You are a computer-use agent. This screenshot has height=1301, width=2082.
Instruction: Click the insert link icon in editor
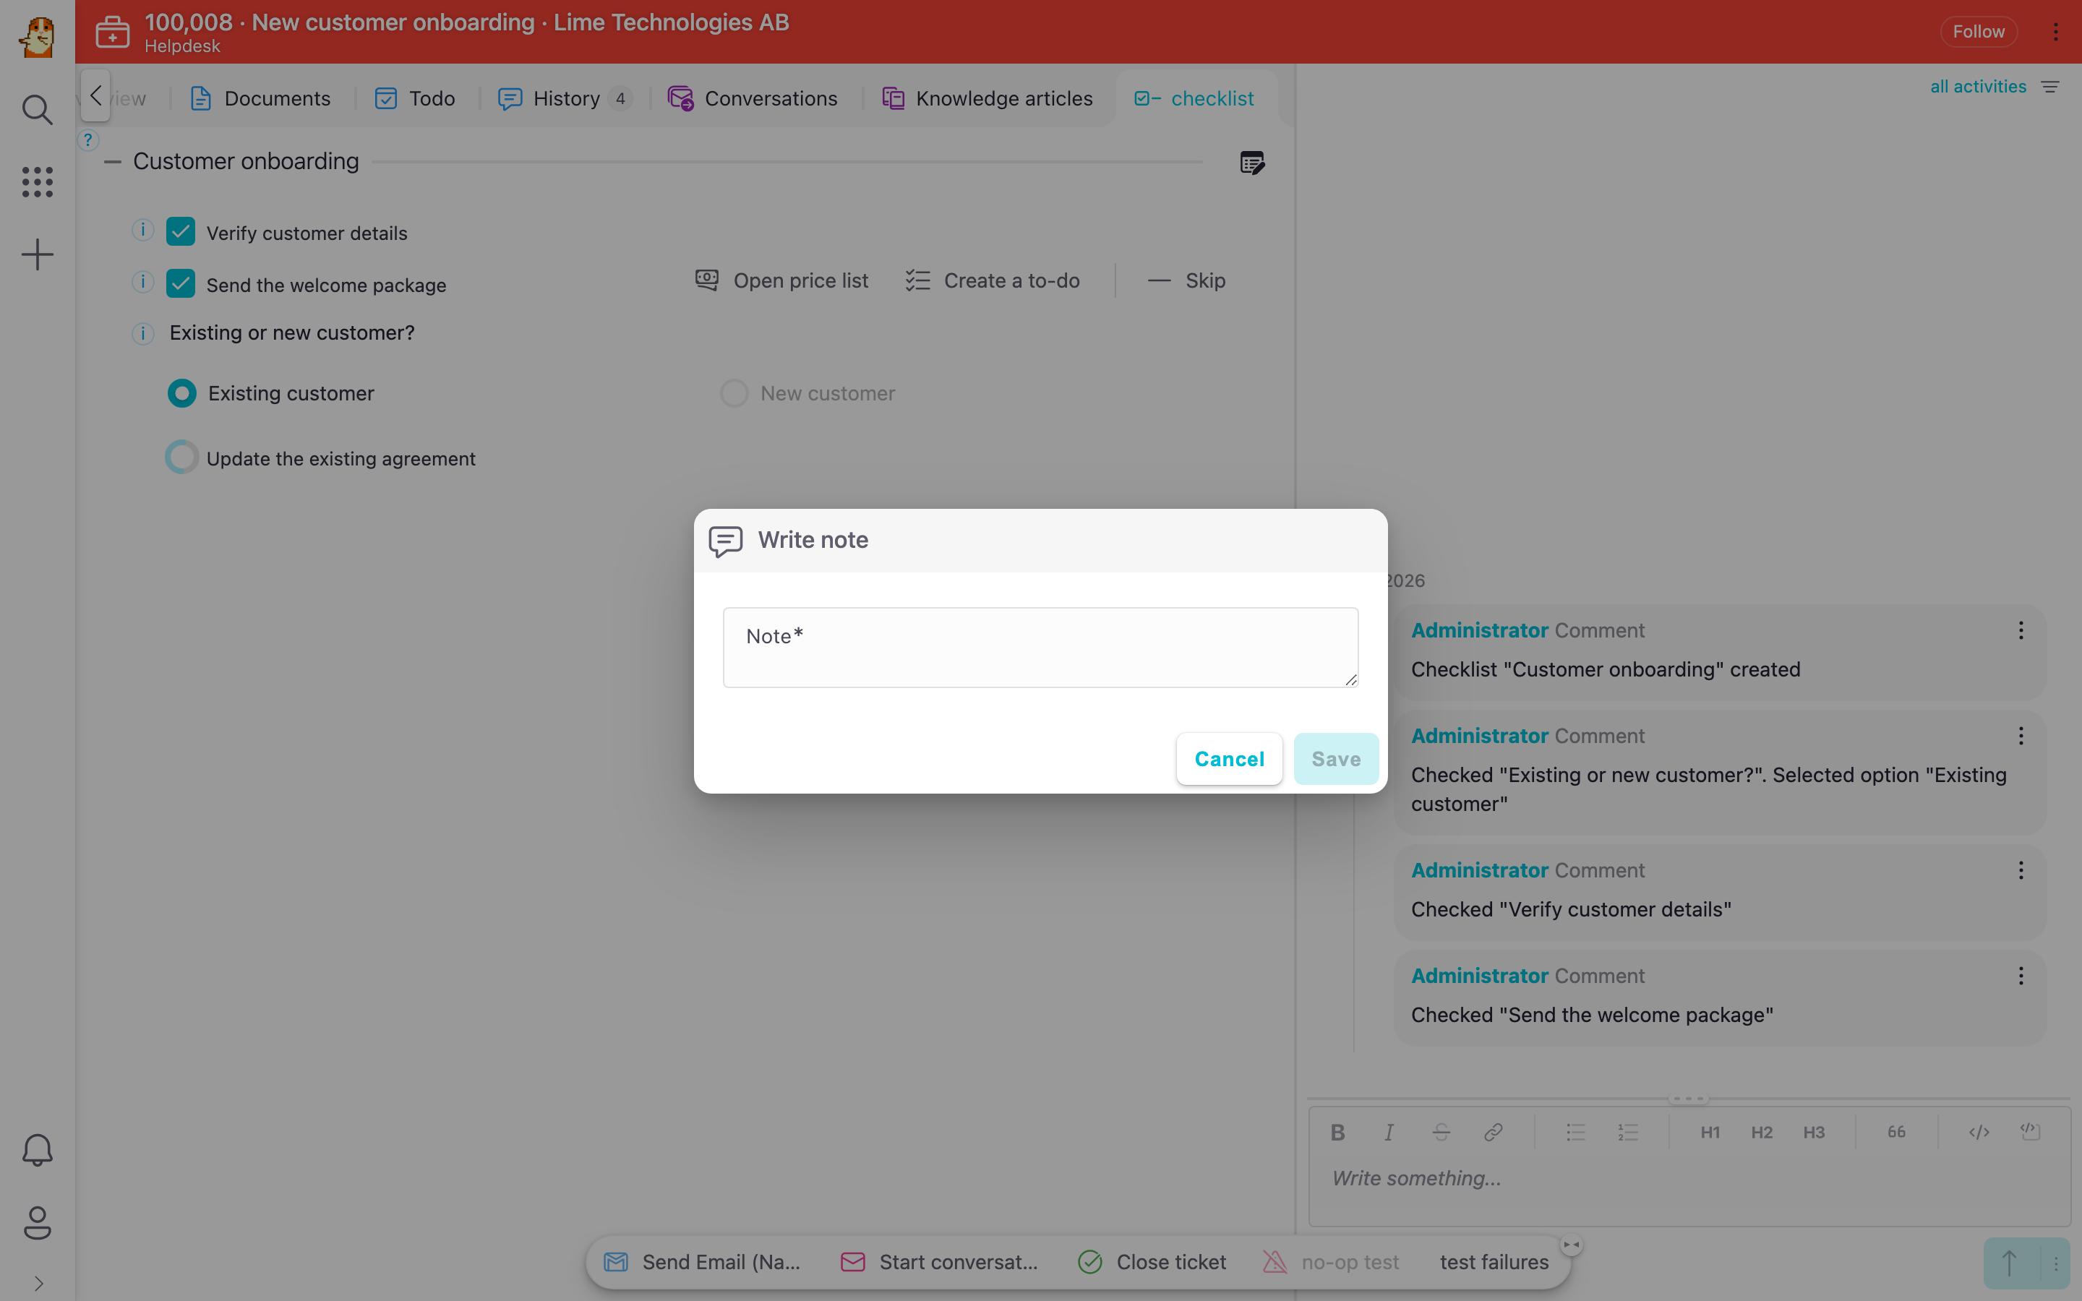click(1493, 1133)
